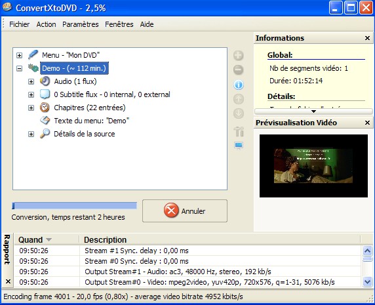The image size is (375, 305).
Task: Click the Texte du menu tag icon
Action: (x=45, y=120)
